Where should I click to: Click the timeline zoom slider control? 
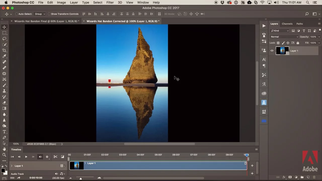coord(80,178)
